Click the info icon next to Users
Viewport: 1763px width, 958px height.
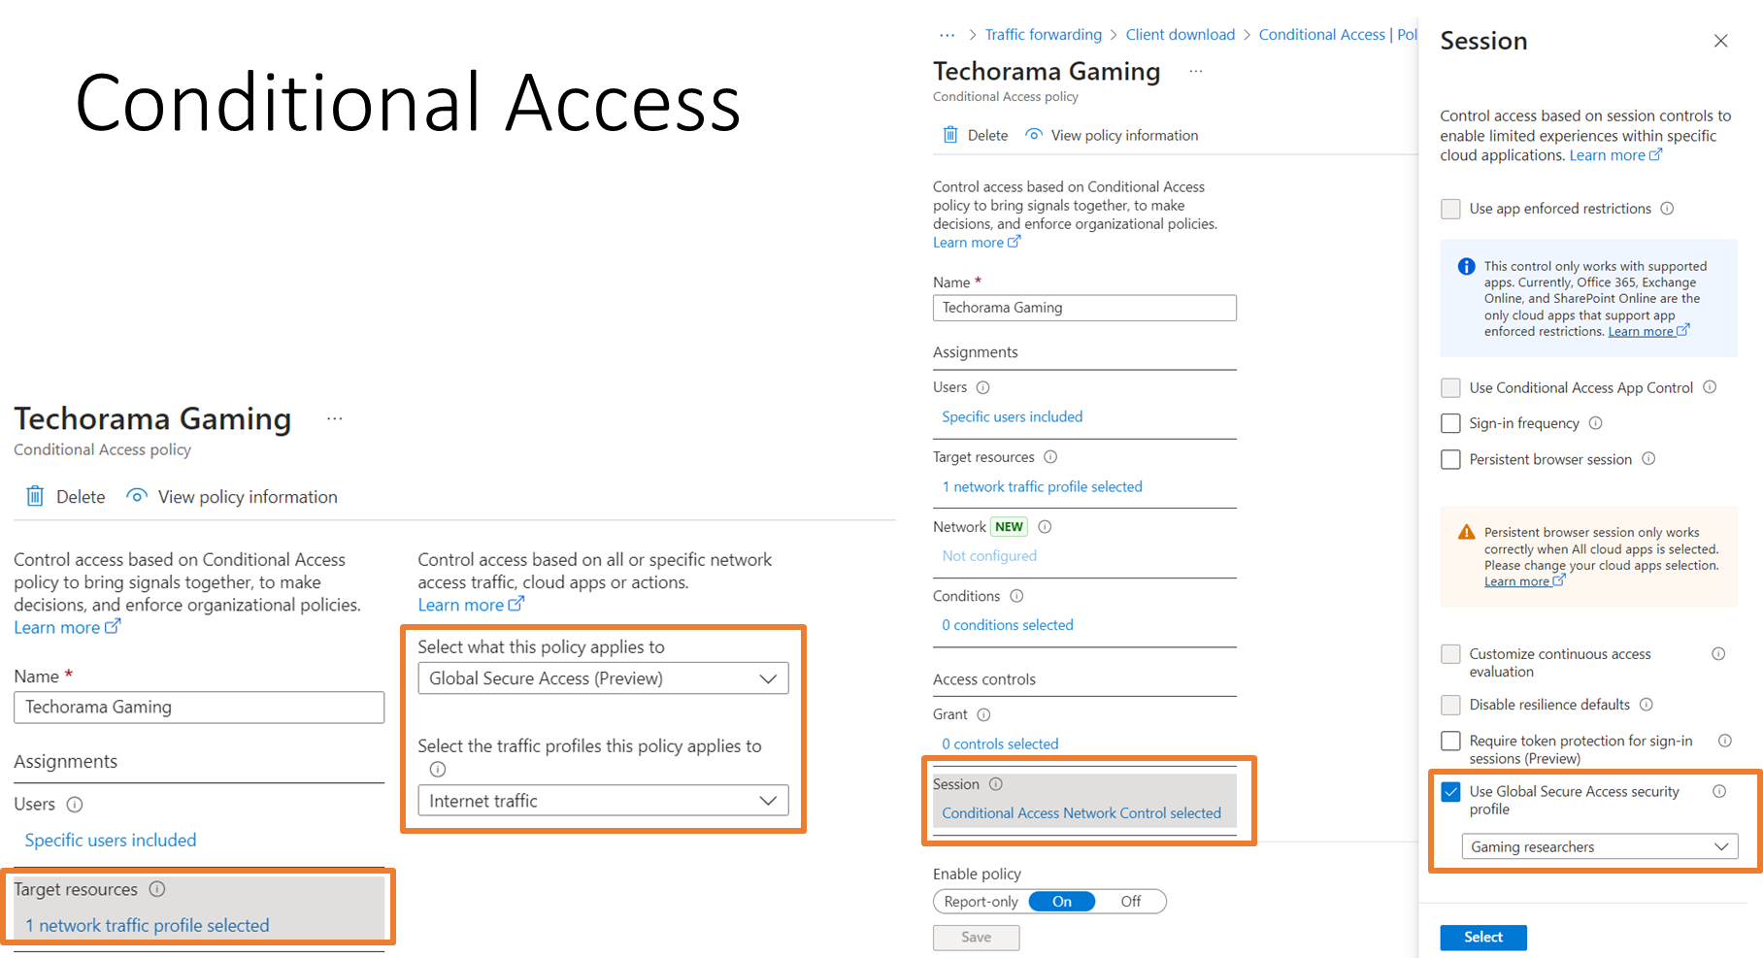point(983,387)
